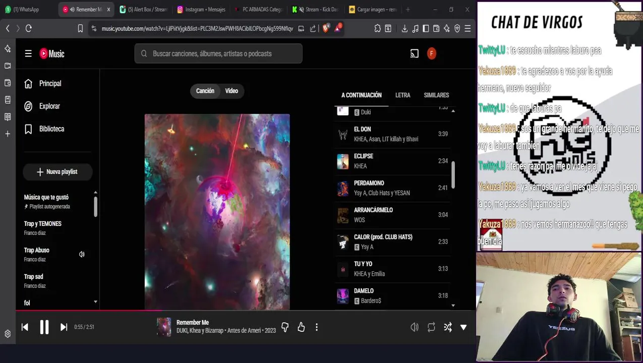Click the browser address bar URL

point(197,29)
